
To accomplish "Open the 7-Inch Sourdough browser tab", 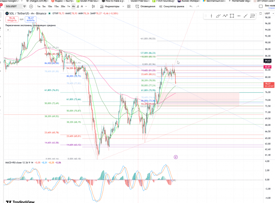I will pyautogui.click(x=164, y=1).
